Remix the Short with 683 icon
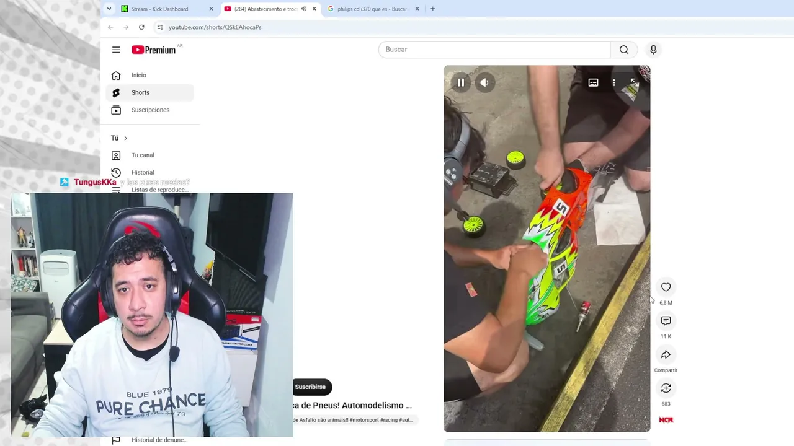The width and height of the screenshot is (794, 446). (x=666, y=388)
